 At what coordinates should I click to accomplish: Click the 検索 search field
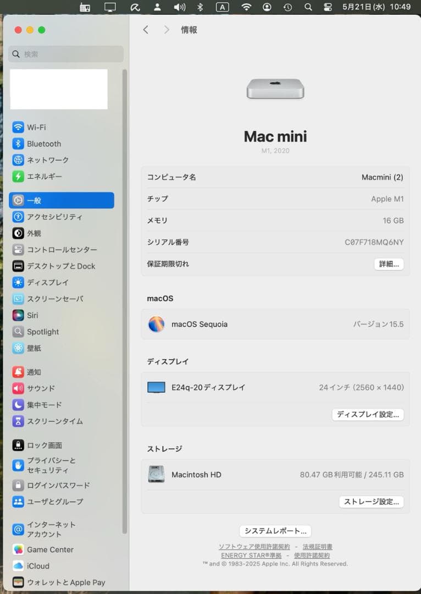(x=66, y=54)
